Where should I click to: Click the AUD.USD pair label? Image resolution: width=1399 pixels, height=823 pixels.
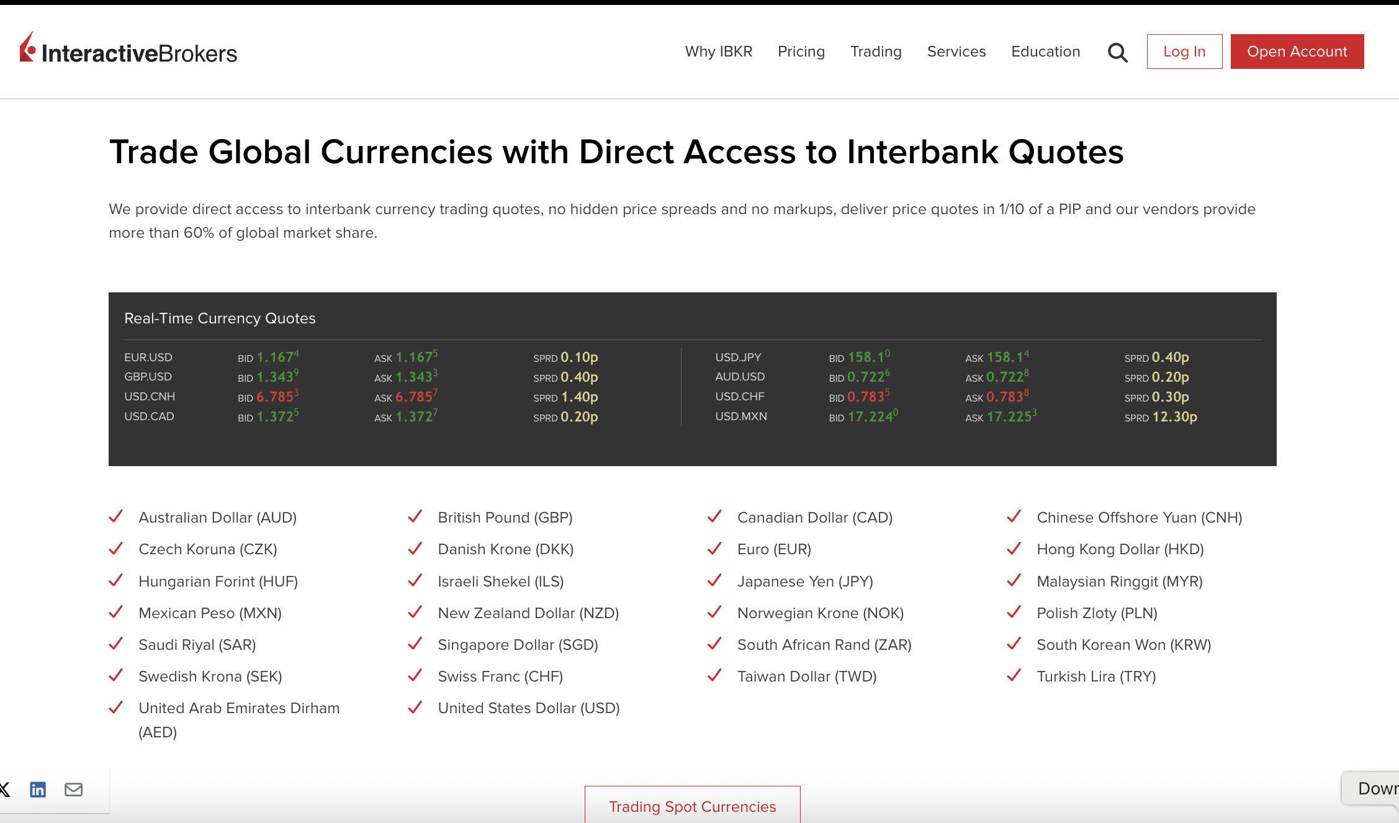pos(740,377)
